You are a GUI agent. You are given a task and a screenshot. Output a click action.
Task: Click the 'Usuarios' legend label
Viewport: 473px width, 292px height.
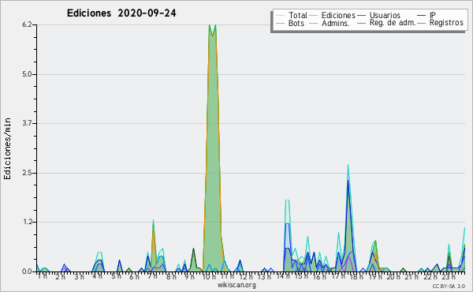coord(385,15)
